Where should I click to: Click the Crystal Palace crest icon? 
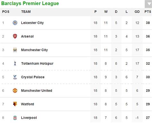point(15,77)
